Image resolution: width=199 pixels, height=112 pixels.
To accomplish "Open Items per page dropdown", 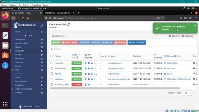I will [x=187, y=93].
